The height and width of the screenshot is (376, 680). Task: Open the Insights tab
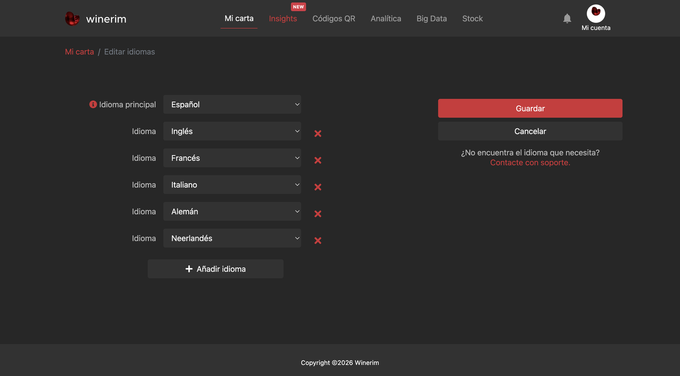283,19
